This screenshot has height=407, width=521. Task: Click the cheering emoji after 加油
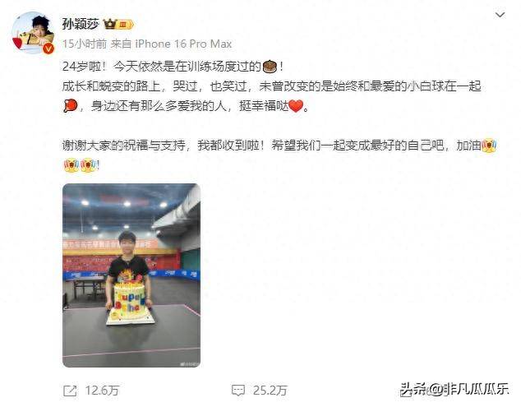488,146
